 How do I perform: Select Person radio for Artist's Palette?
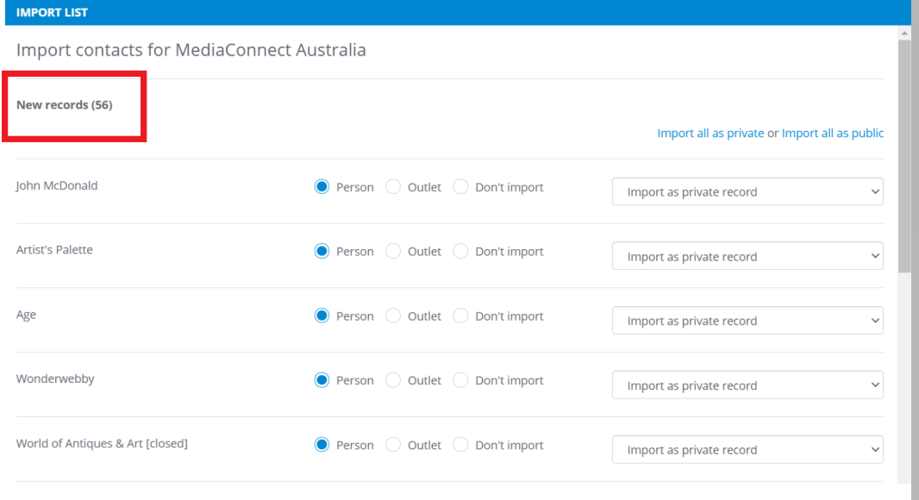point(322,252)
